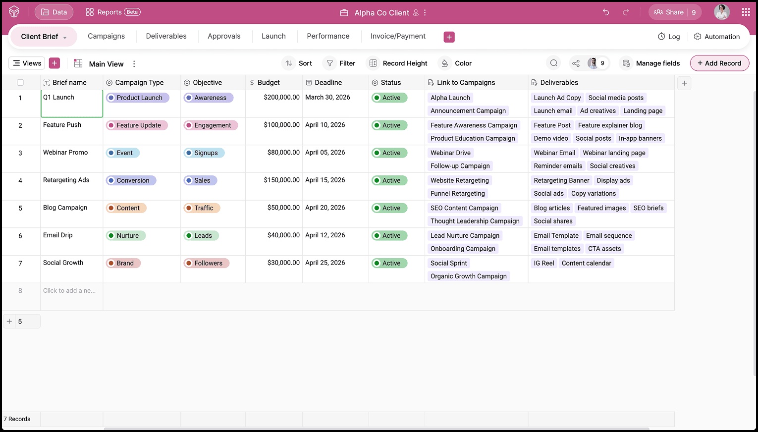Open the Retargeting Banner deliverable

561,180
